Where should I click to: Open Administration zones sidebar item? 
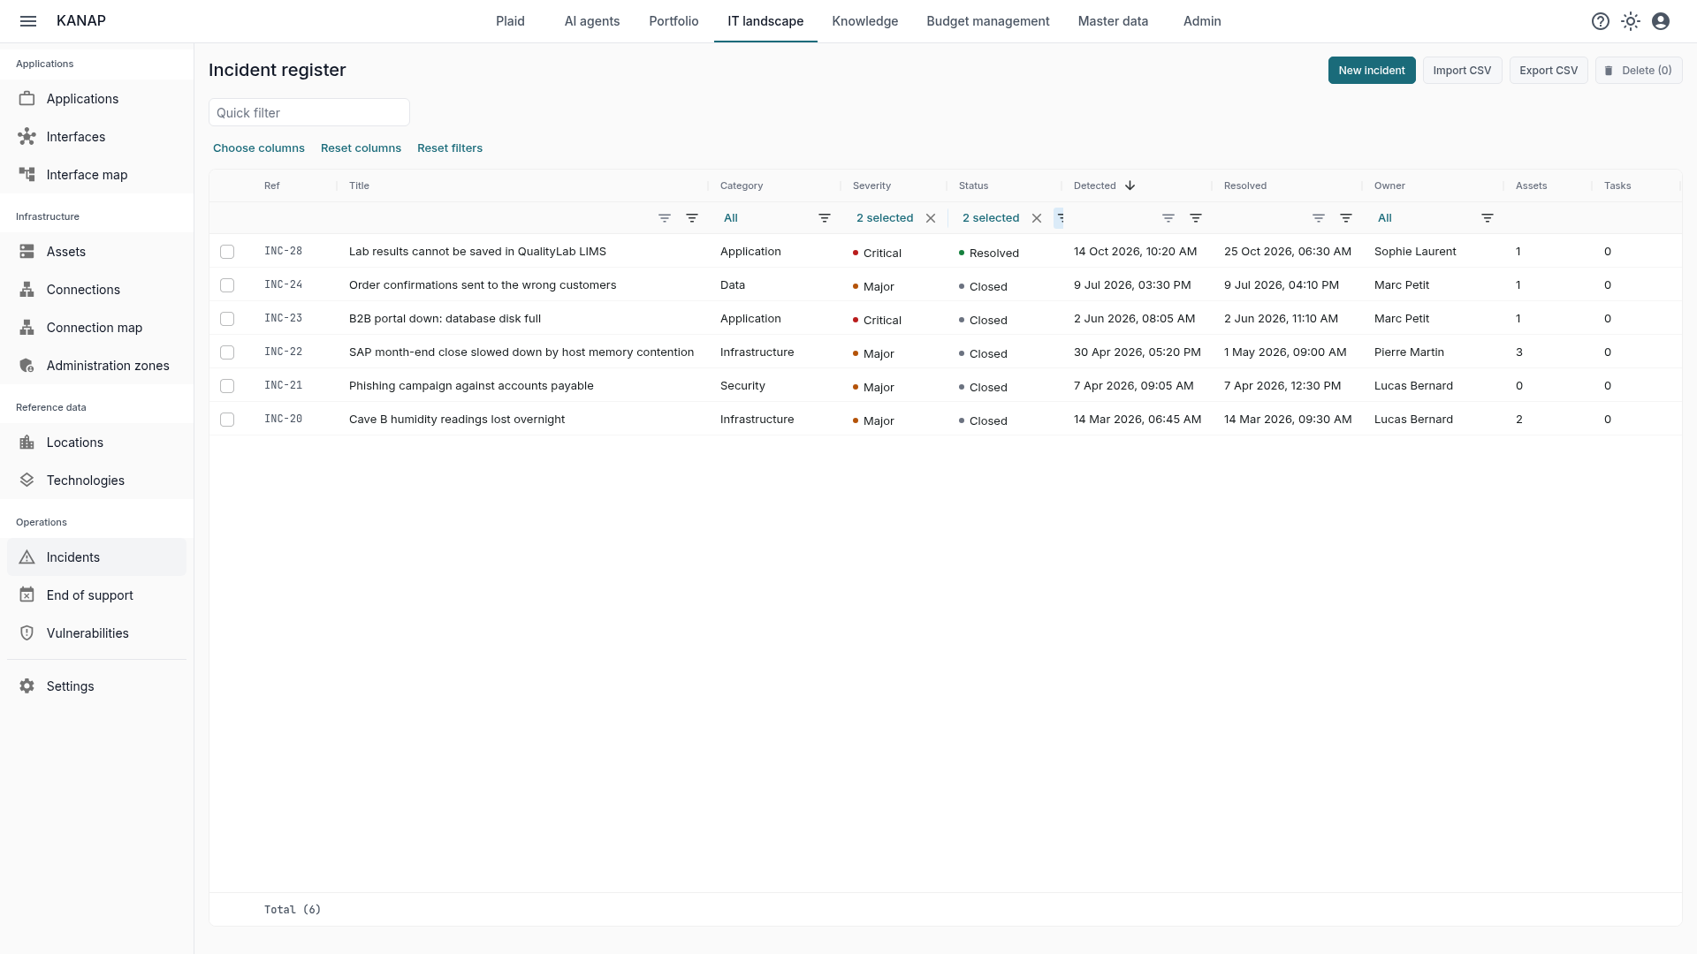pyautogui.click(x=96, y=366)
